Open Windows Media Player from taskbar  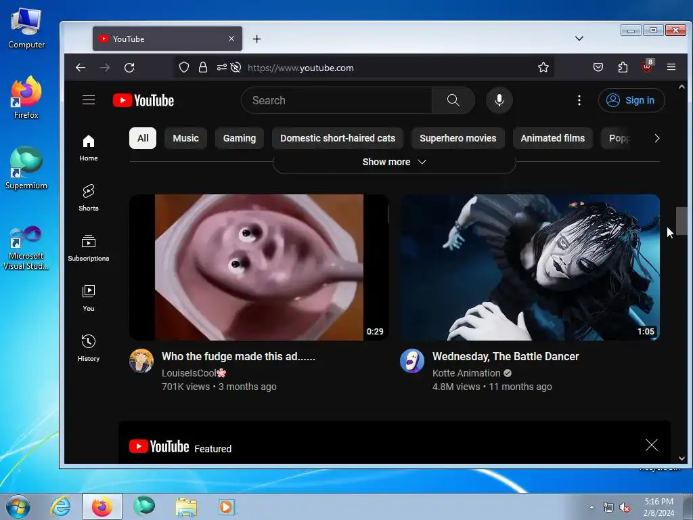[227, 506]
